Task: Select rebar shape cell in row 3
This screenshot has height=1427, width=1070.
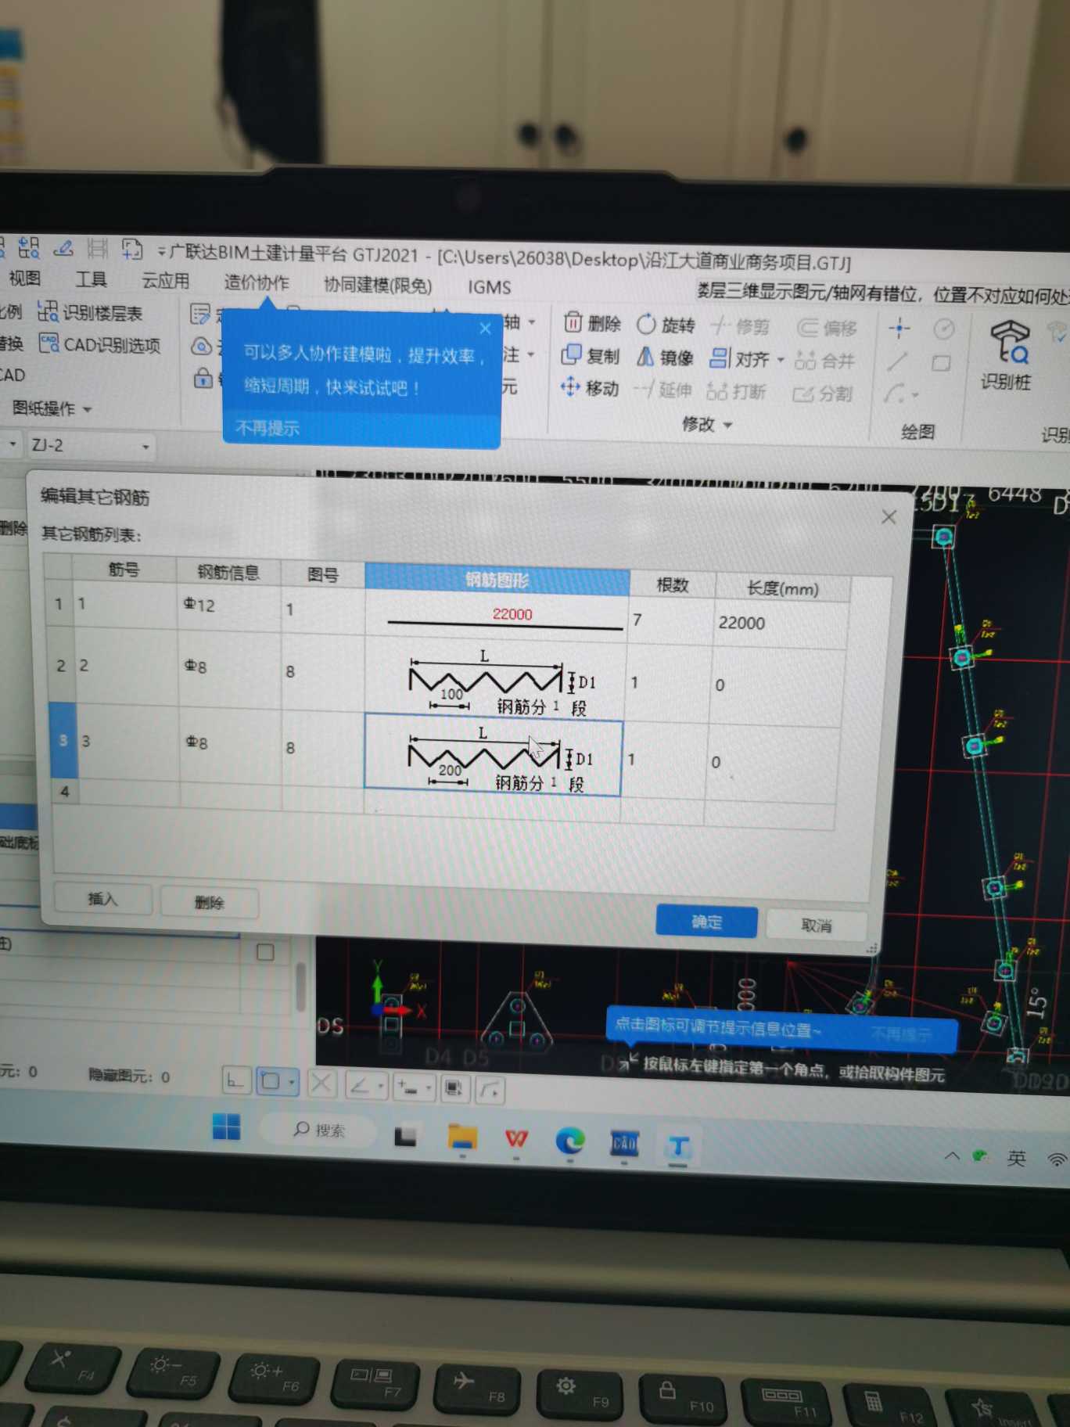Action: pos(494,756)
